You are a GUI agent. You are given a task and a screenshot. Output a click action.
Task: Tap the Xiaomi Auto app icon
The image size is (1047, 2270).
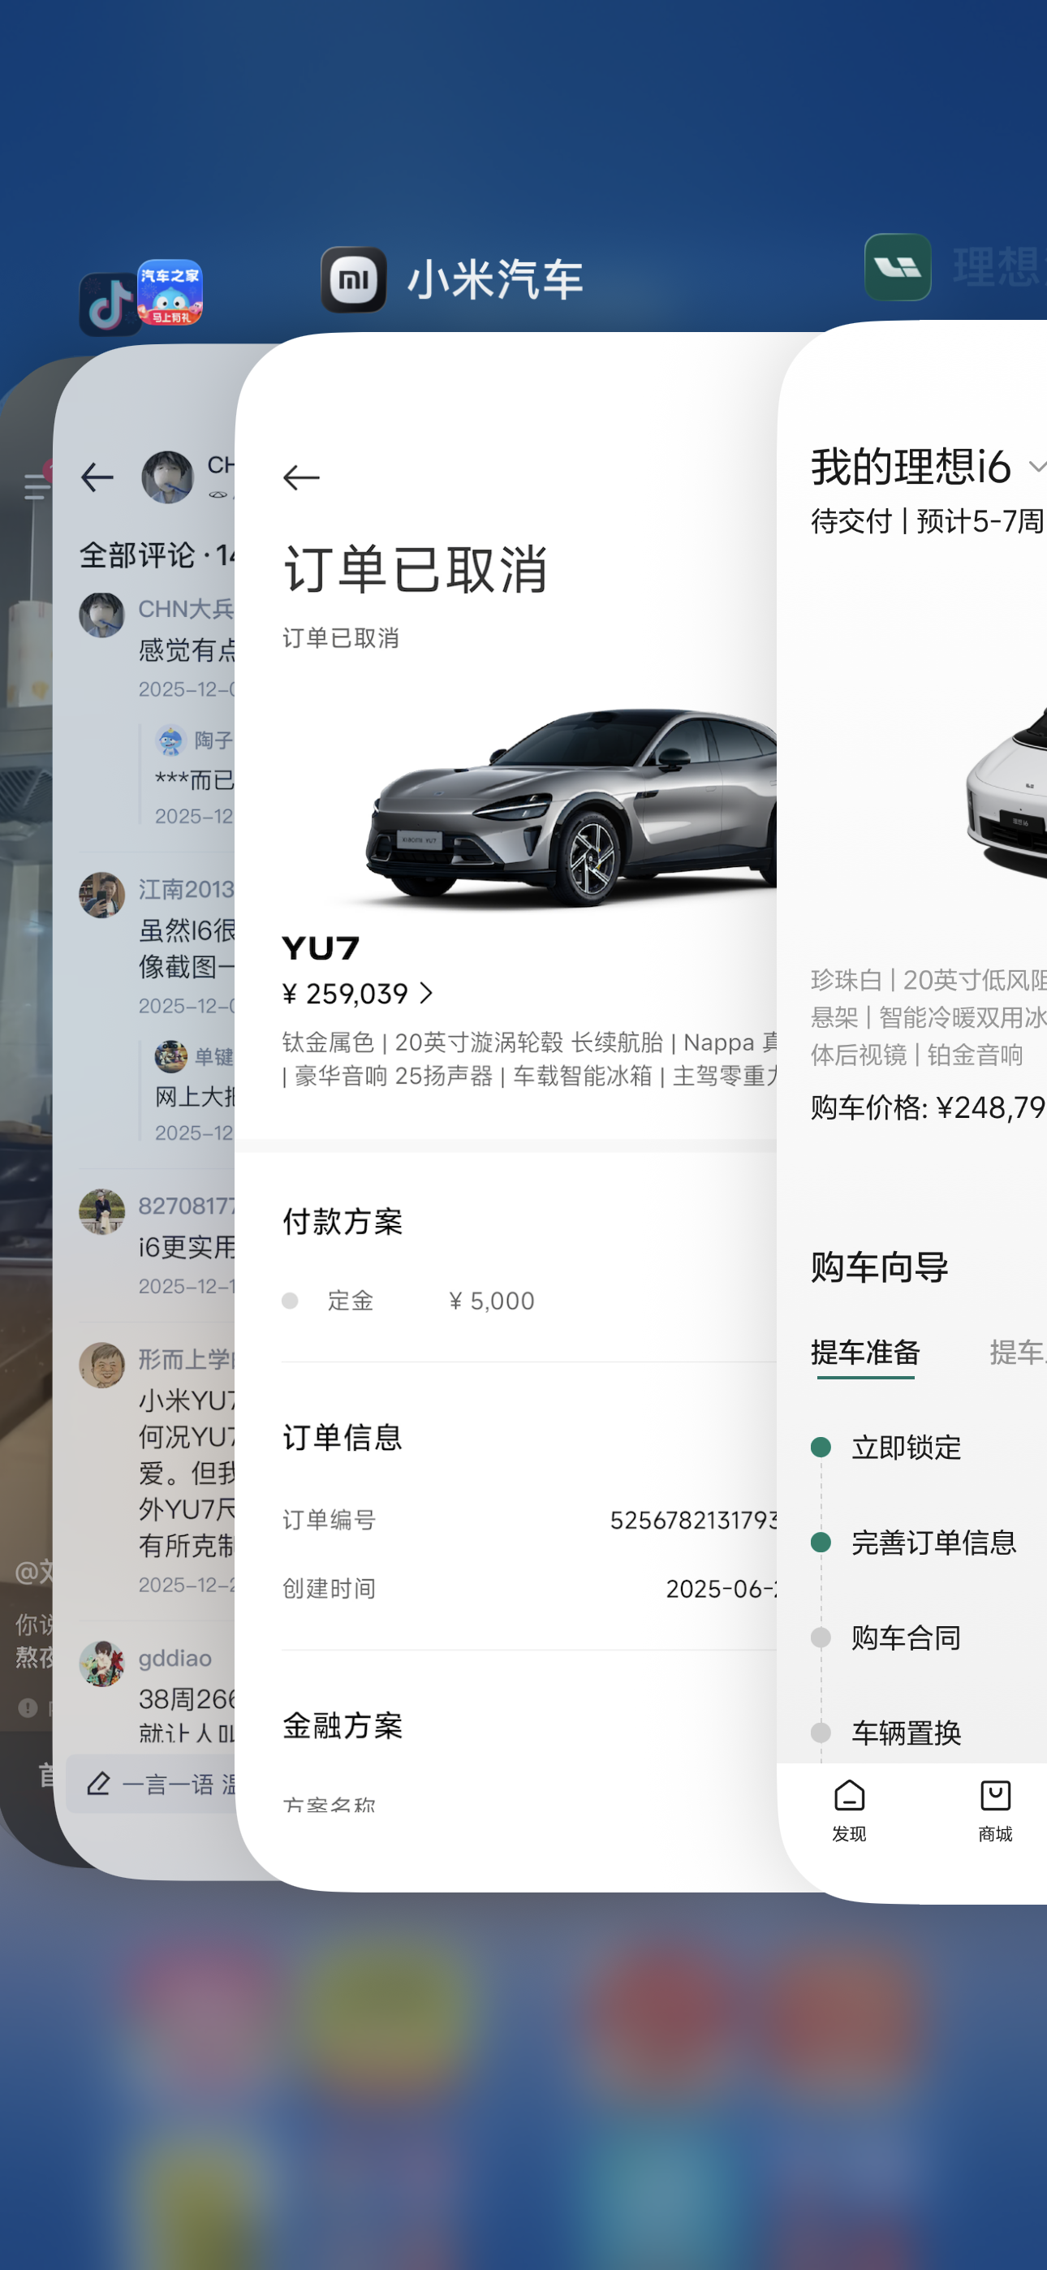[x=353, y=279]
